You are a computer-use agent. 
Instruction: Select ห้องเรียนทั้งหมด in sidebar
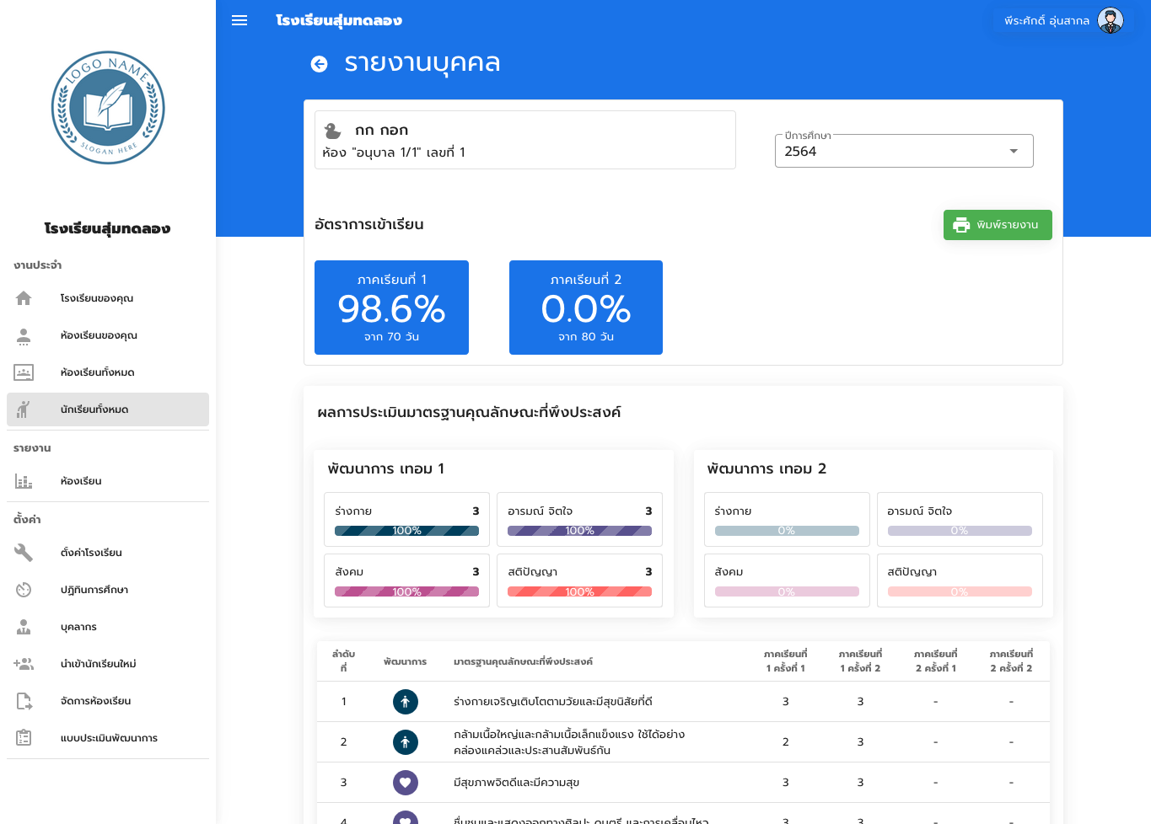pos(97,372)
